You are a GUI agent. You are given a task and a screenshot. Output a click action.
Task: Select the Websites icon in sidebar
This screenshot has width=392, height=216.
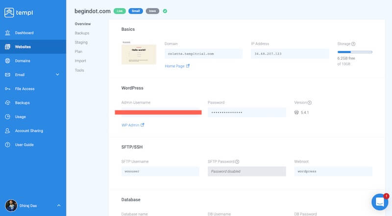7,46
